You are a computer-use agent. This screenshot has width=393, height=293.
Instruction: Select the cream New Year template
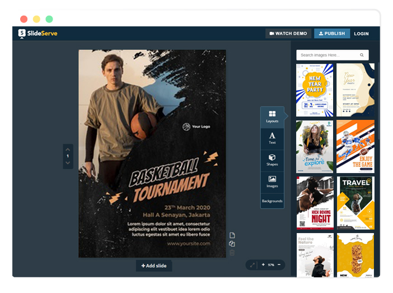coord(355,90)
